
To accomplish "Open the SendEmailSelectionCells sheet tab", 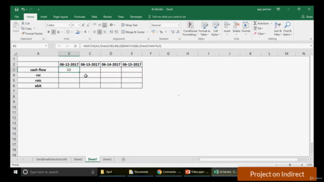I will click(x=52, y=159).
